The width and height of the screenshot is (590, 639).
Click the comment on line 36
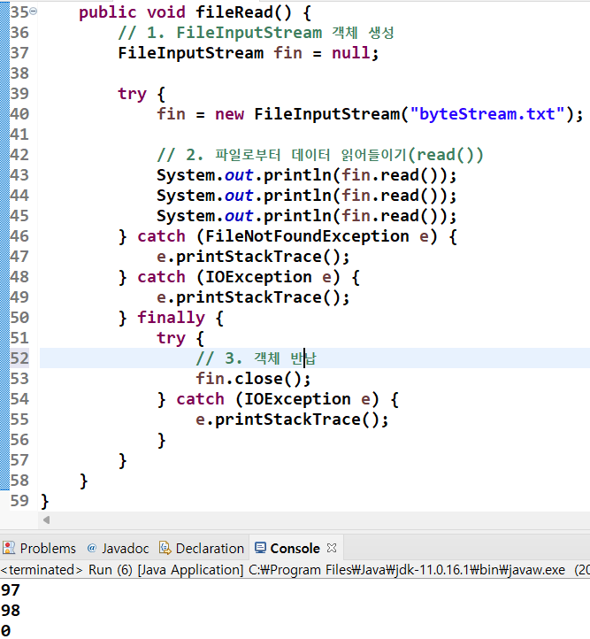tap(256, 33)
